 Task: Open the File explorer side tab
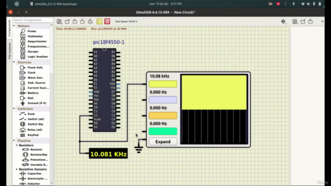coord(9,51)
